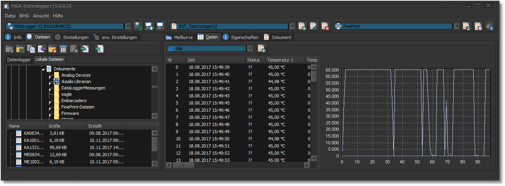Sort file list by Name column
The image size is (505, 186).
(26, 126)
